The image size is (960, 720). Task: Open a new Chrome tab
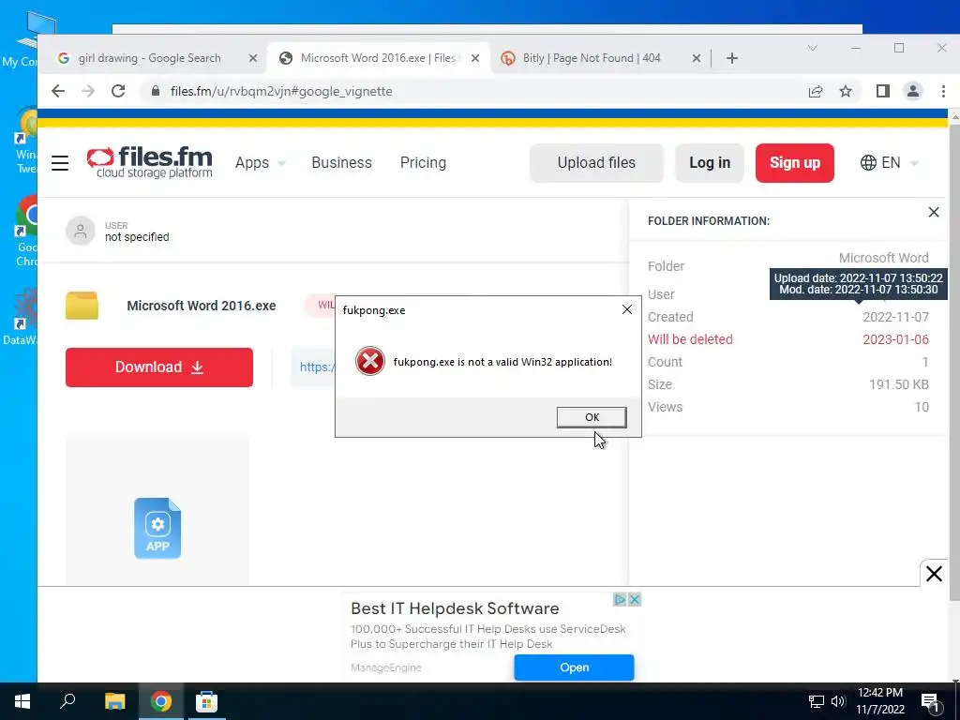(731, 58)
